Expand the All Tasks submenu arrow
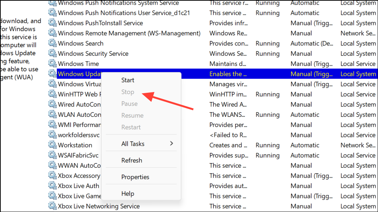The width and height of the screenshot is (378, 212). click(x=171, y=143)
